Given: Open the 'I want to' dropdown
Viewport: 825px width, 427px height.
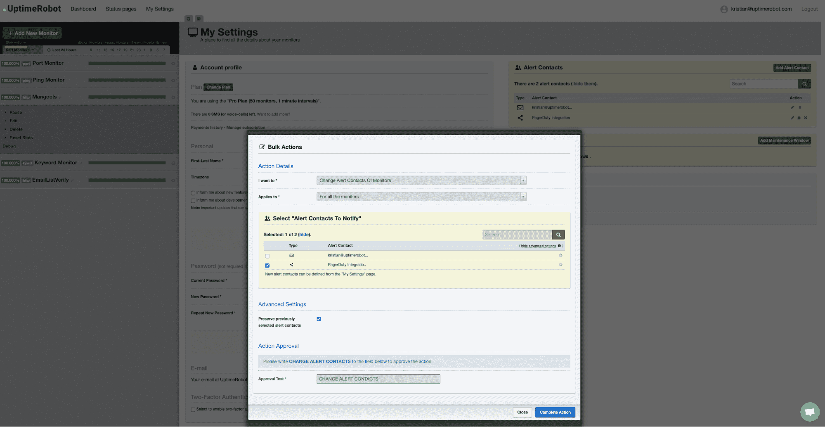Looking at the screenshot, I should click(x=421, y=180).
